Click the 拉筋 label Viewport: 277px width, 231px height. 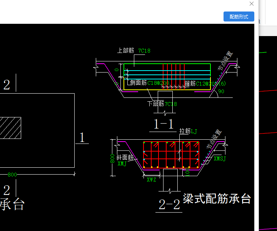click(185, 131)
